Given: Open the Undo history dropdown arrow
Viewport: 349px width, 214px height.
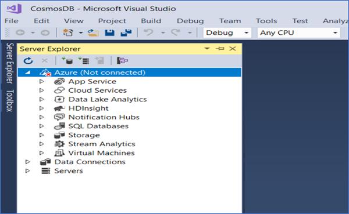Looking at the screenshot, I should coord(163,33).
